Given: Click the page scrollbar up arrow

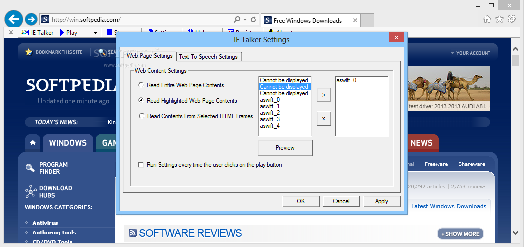Looking at the screenshot, I should click(x=516, y=49).
